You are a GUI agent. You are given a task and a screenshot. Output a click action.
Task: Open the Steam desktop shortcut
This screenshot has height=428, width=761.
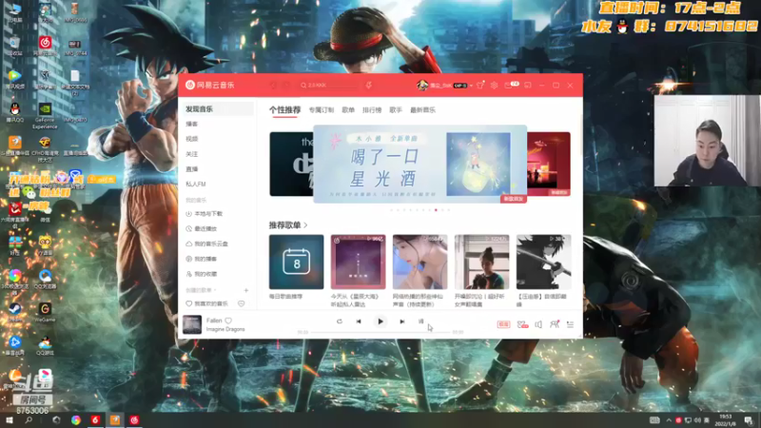tap(14, 312)
